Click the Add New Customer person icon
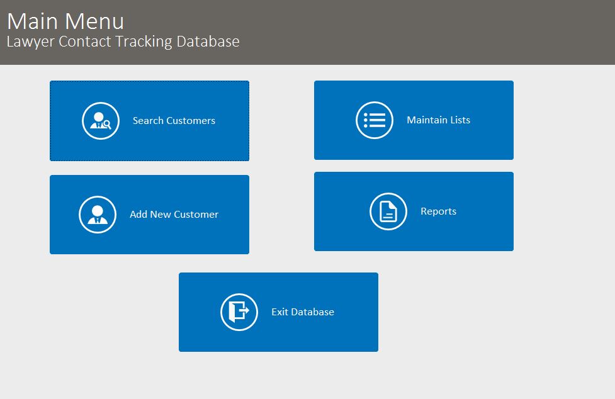The image size is (615, 399). [x=98, y=215]
